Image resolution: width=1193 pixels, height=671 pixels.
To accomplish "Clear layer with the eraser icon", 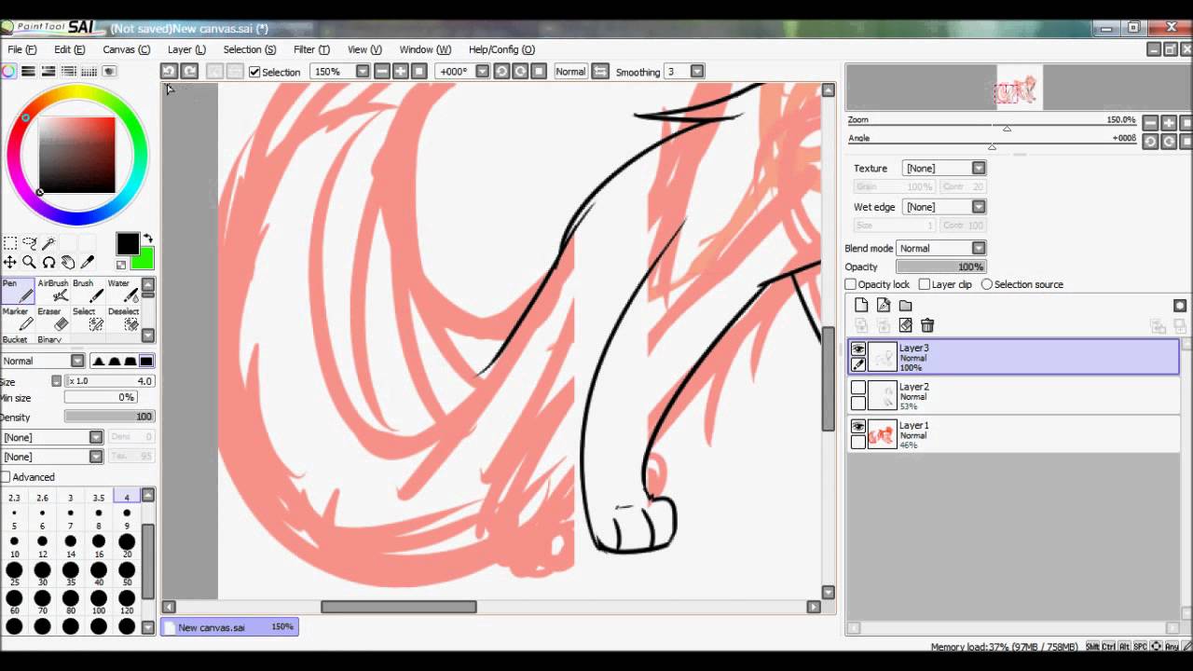I will [905, 325].
